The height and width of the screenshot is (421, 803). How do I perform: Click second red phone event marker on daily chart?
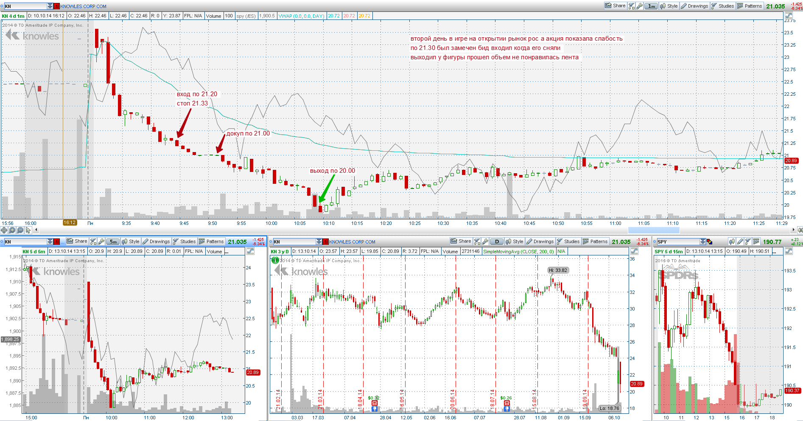(507, 403)
